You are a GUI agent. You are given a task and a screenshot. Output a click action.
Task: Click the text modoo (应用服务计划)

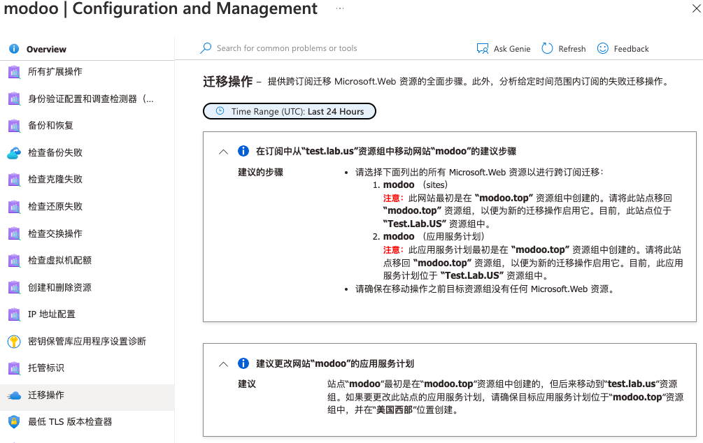coord(434,236)
